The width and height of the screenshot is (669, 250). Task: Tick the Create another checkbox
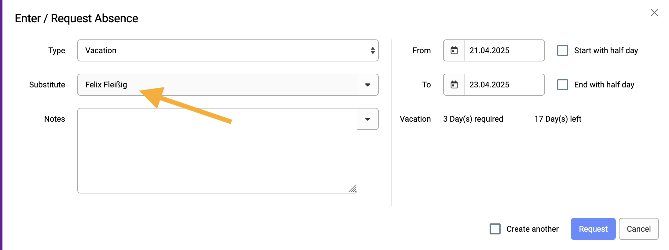(495, 229)
